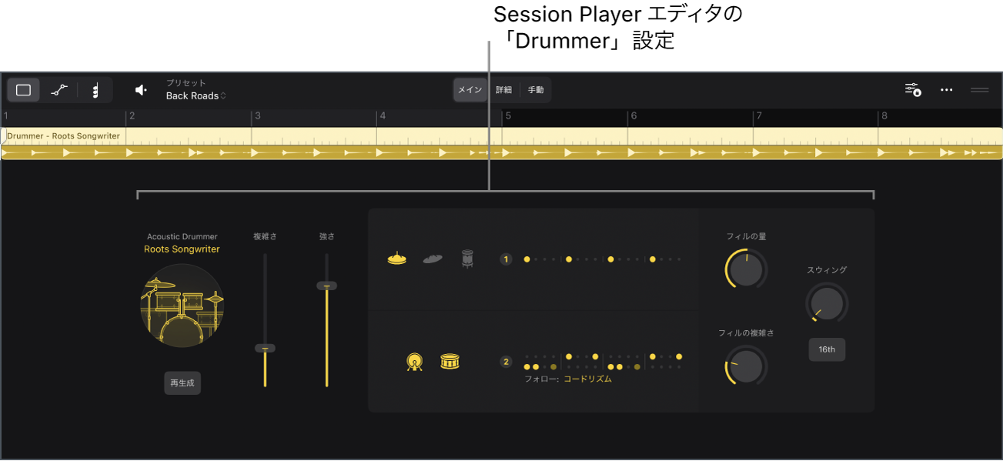Click the pattern number 2 badge
The image size is (1003, 461).
coord(506,362)
